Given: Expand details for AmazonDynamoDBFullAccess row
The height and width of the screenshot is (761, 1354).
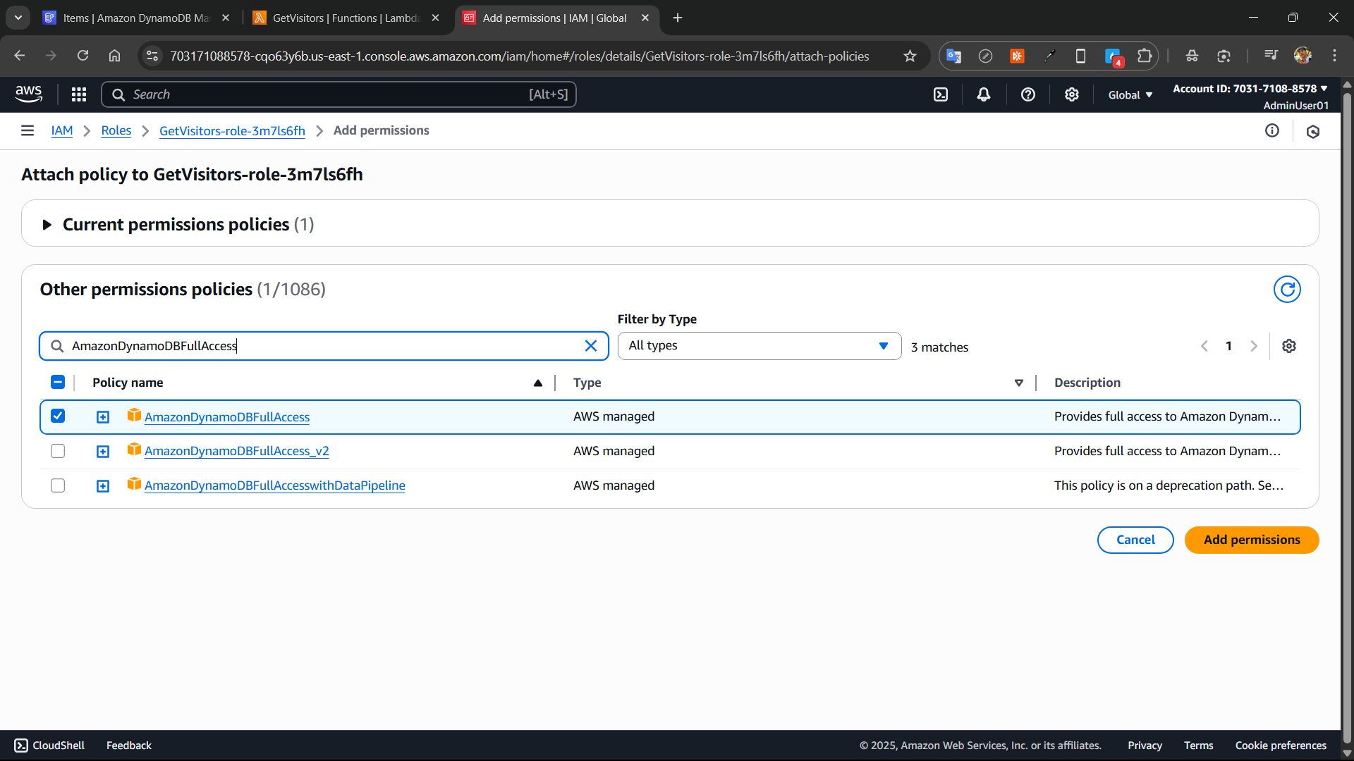Looking at the screenshot, I should coord(103,417).
